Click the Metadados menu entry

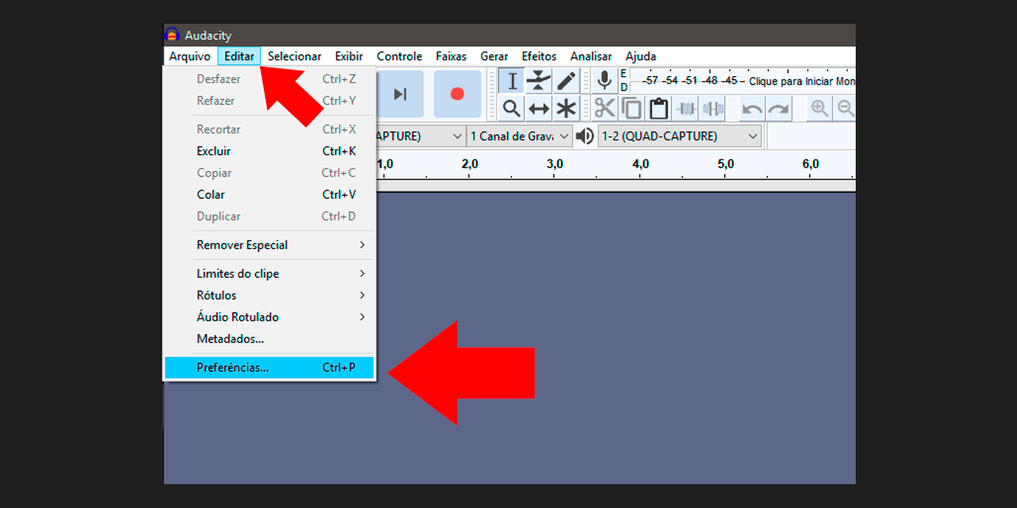click(230, 339)
